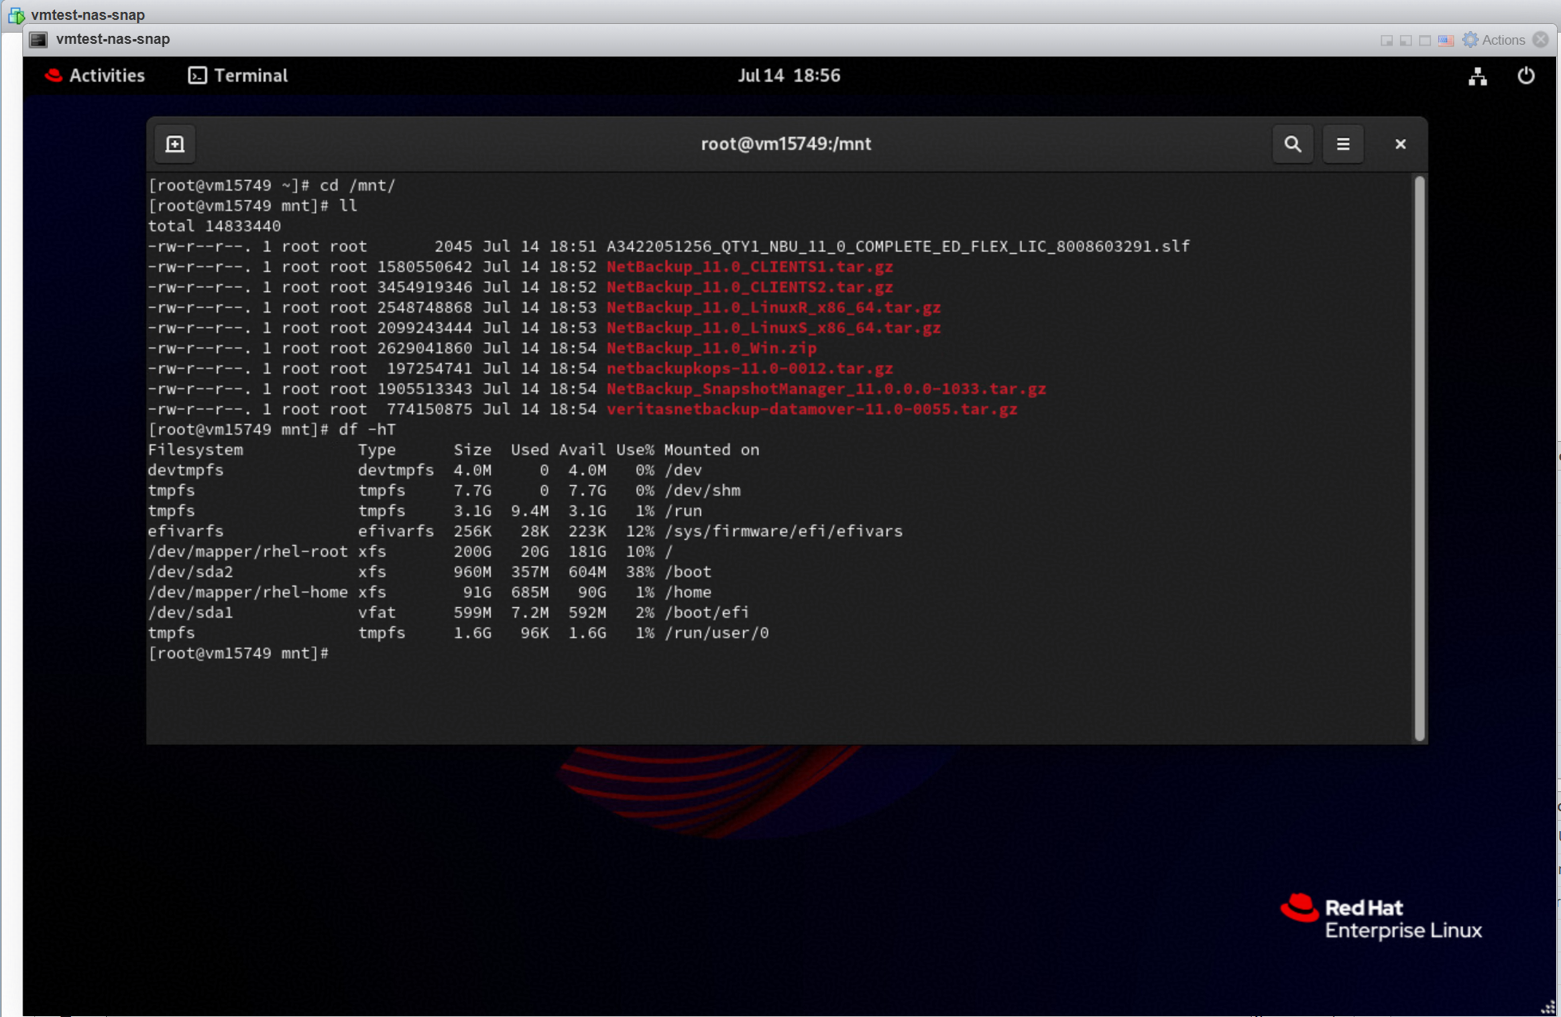Click the /boot/efi mount point
Image resolution: width=1561 pixels, height=1017 pixels.
[x=706, y=613]
